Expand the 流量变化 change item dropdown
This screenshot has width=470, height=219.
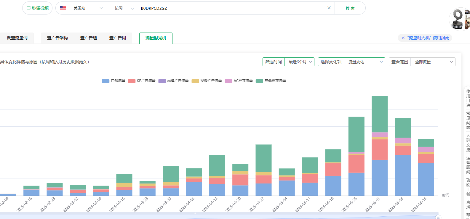coord(364,62)
